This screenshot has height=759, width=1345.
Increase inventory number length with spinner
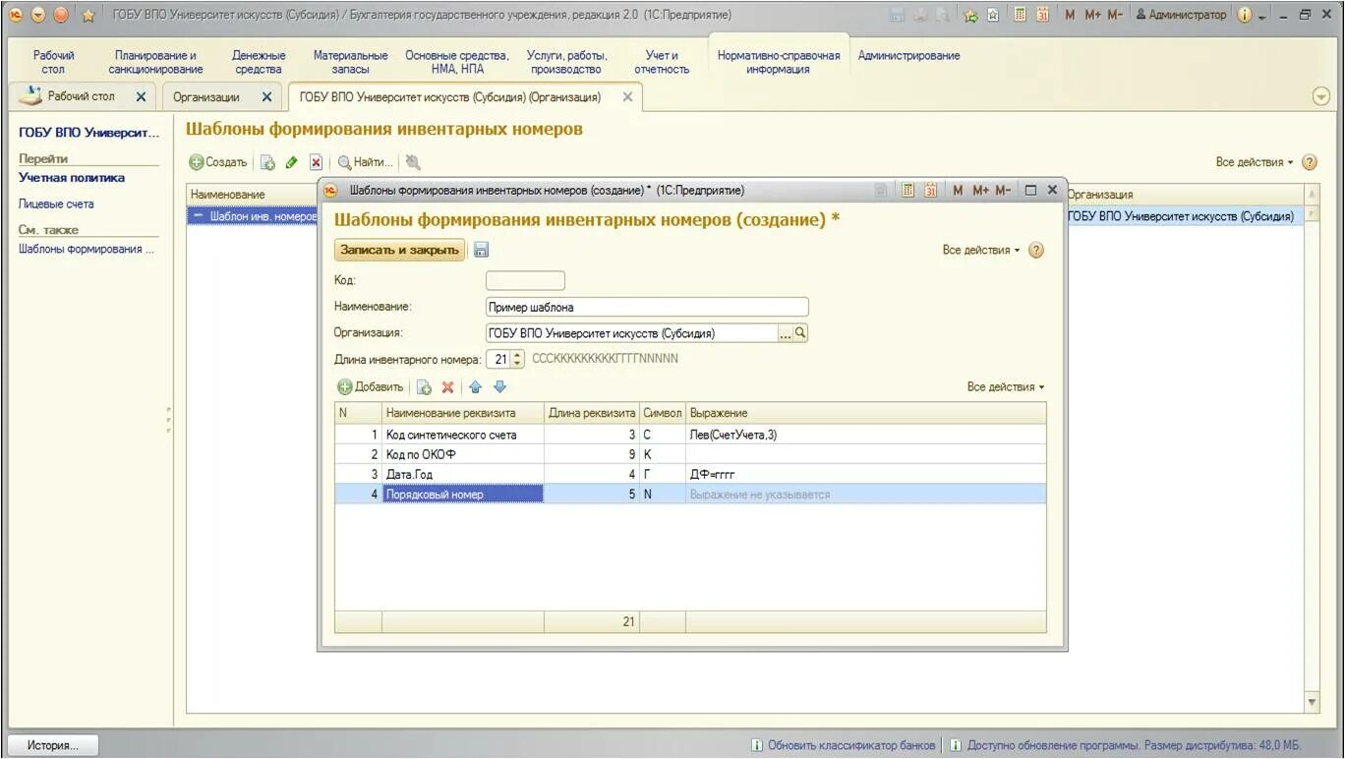click(x=518, y=354)
